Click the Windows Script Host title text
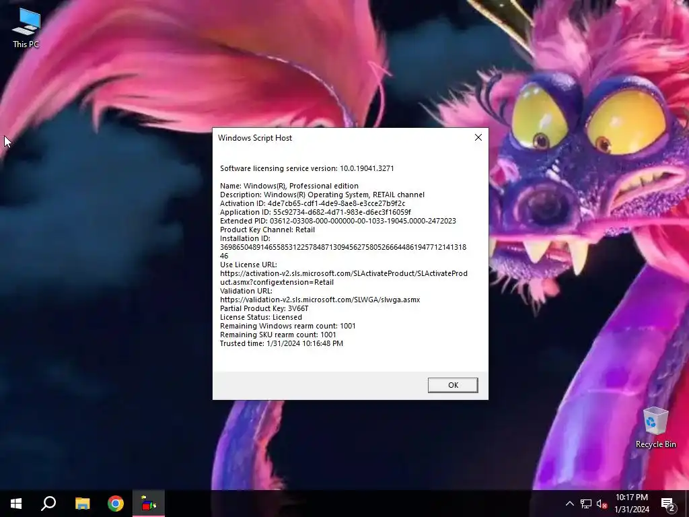The image size is (689, 517). (255, 138)
